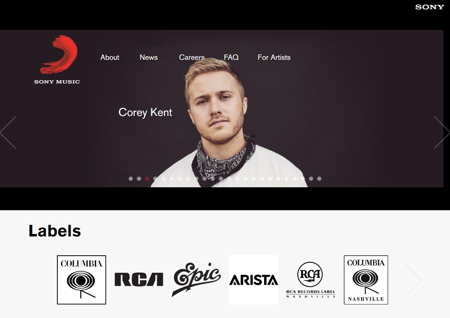The width and height of the screenshot is (450, 318).
Task: Open the RCA label logo
Action: point(139,279)
